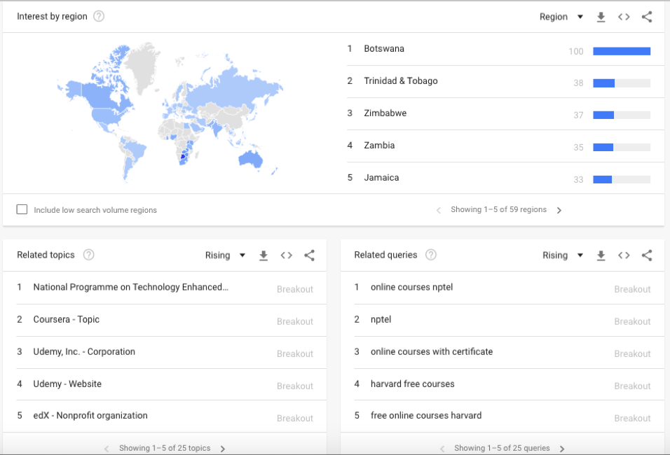Click Jamaica's interest bar showing 33
This screenshot has height=455, width=670.
click(622, 180)
